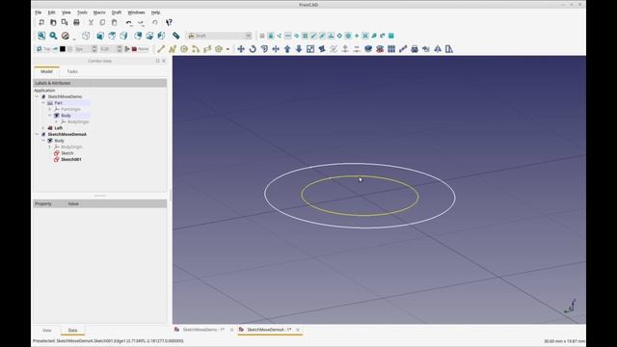Toggle snap to intersection

(x=365, y=36)
